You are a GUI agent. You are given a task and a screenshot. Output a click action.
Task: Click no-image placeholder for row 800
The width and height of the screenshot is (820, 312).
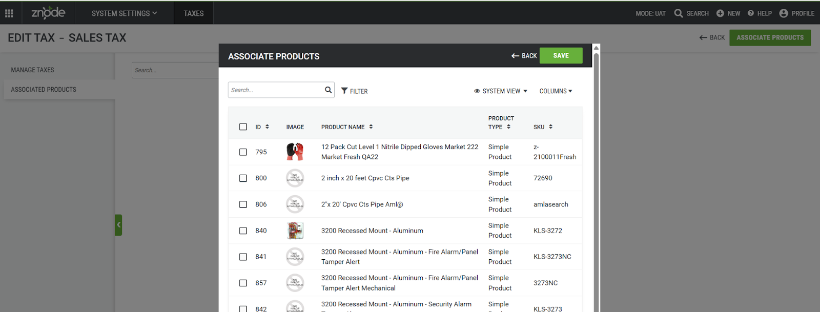coord(295,178)
